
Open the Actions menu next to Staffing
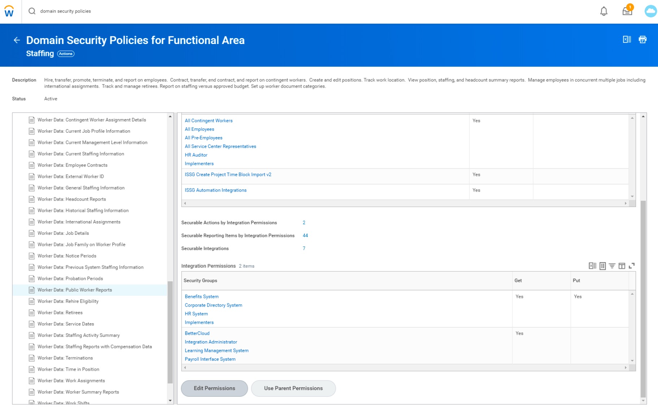tap(66, 53)
